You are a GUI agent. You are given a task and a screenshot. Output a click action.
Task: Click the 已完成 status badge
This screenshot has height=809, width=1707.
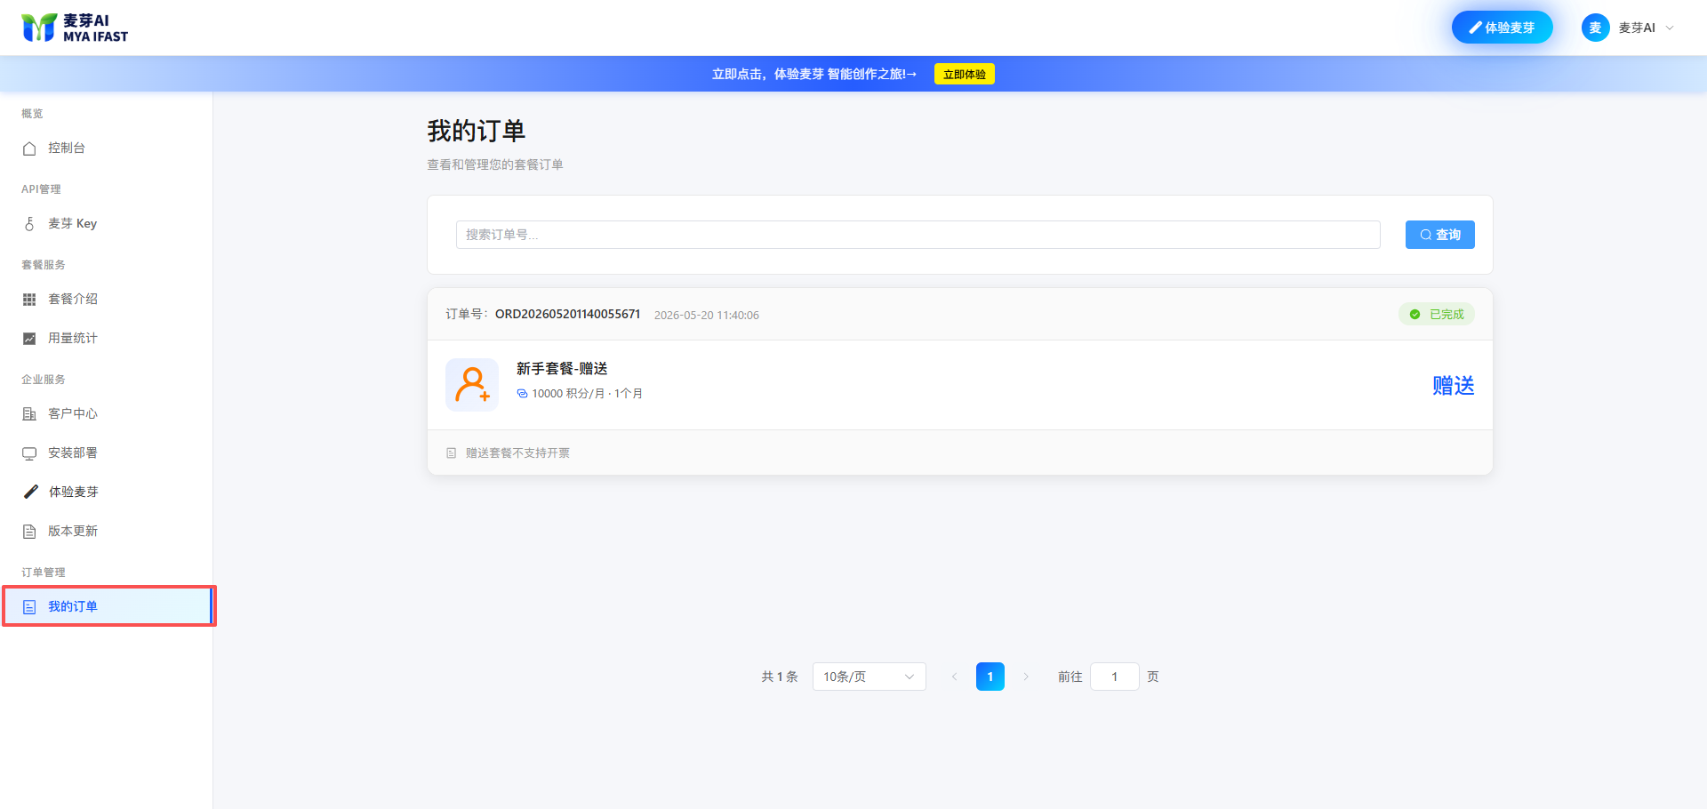coord(1436,315)
